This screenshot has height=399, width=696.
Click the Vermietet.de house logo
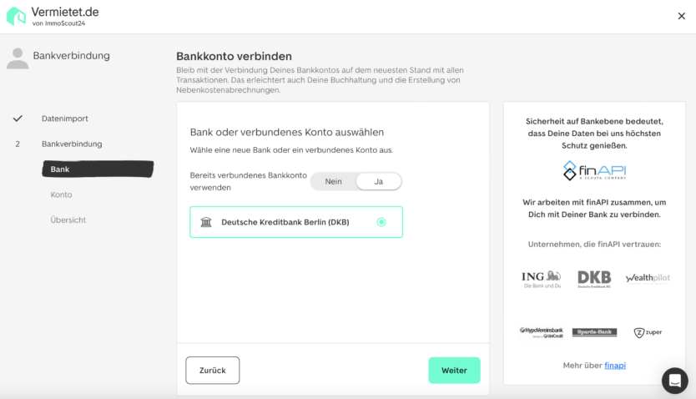point(17,16)
